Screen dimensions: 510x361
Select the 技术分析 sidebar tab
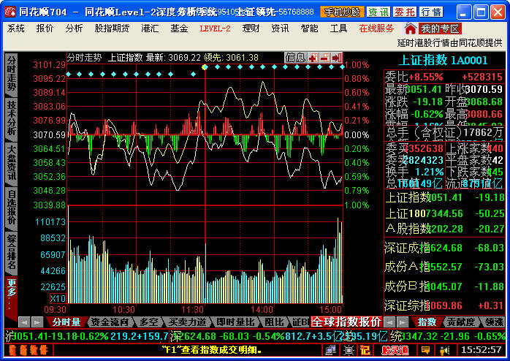(x=12, y=118)
